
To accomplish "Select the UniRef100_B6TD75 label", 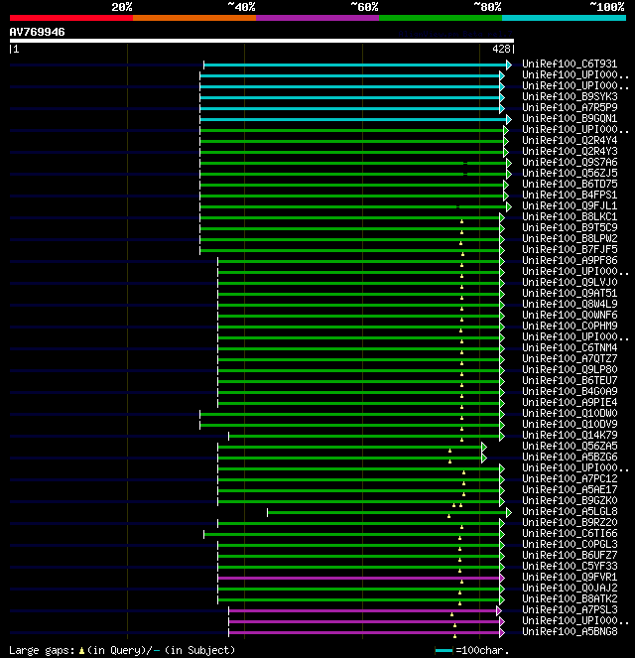I will (x=570, y=184).
